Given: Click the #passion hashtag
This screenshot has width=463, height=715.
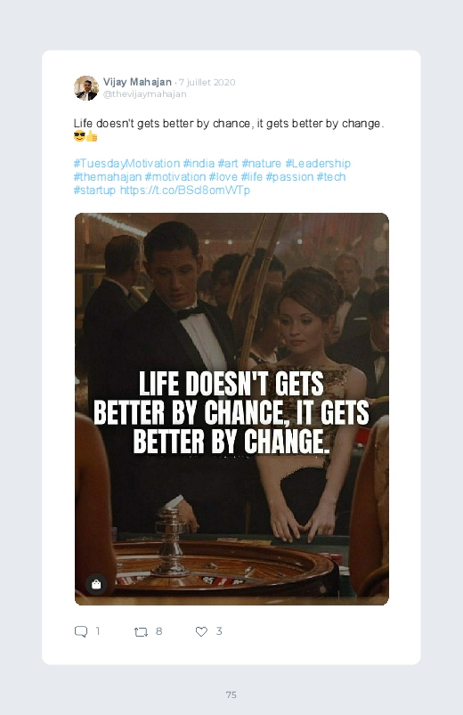Looking at the screenshot, I should 289,176.
